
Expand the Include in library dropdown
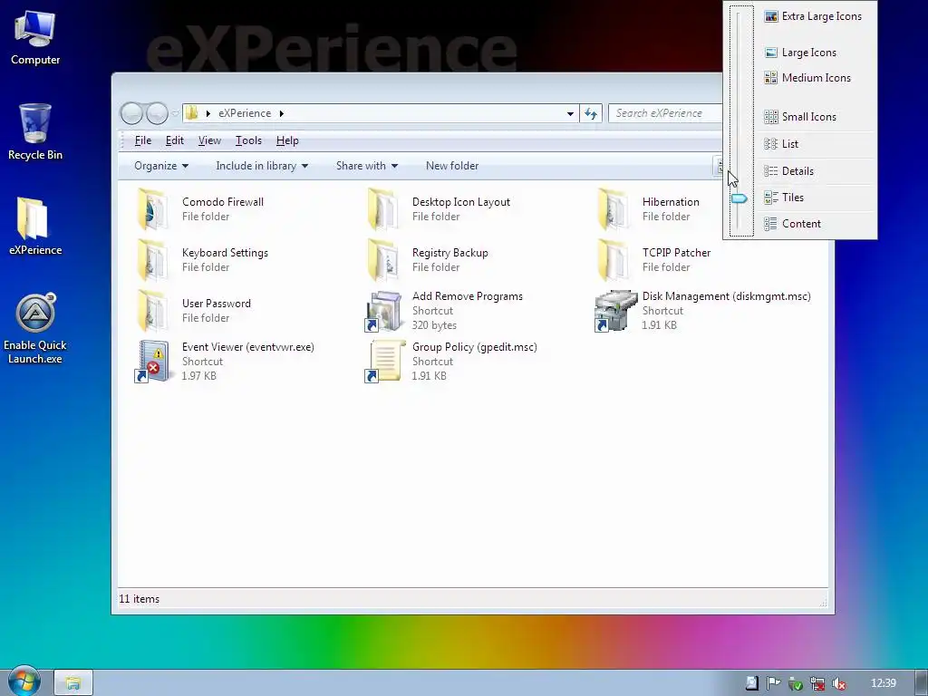[x=262, y=166]
